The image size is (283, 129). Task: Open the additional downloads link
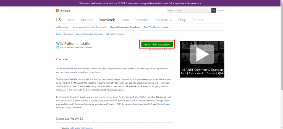tap(164, 49)
